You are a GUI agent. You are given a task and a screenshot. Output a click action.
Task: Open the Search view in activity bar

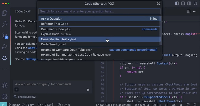(x=4, y=24)
